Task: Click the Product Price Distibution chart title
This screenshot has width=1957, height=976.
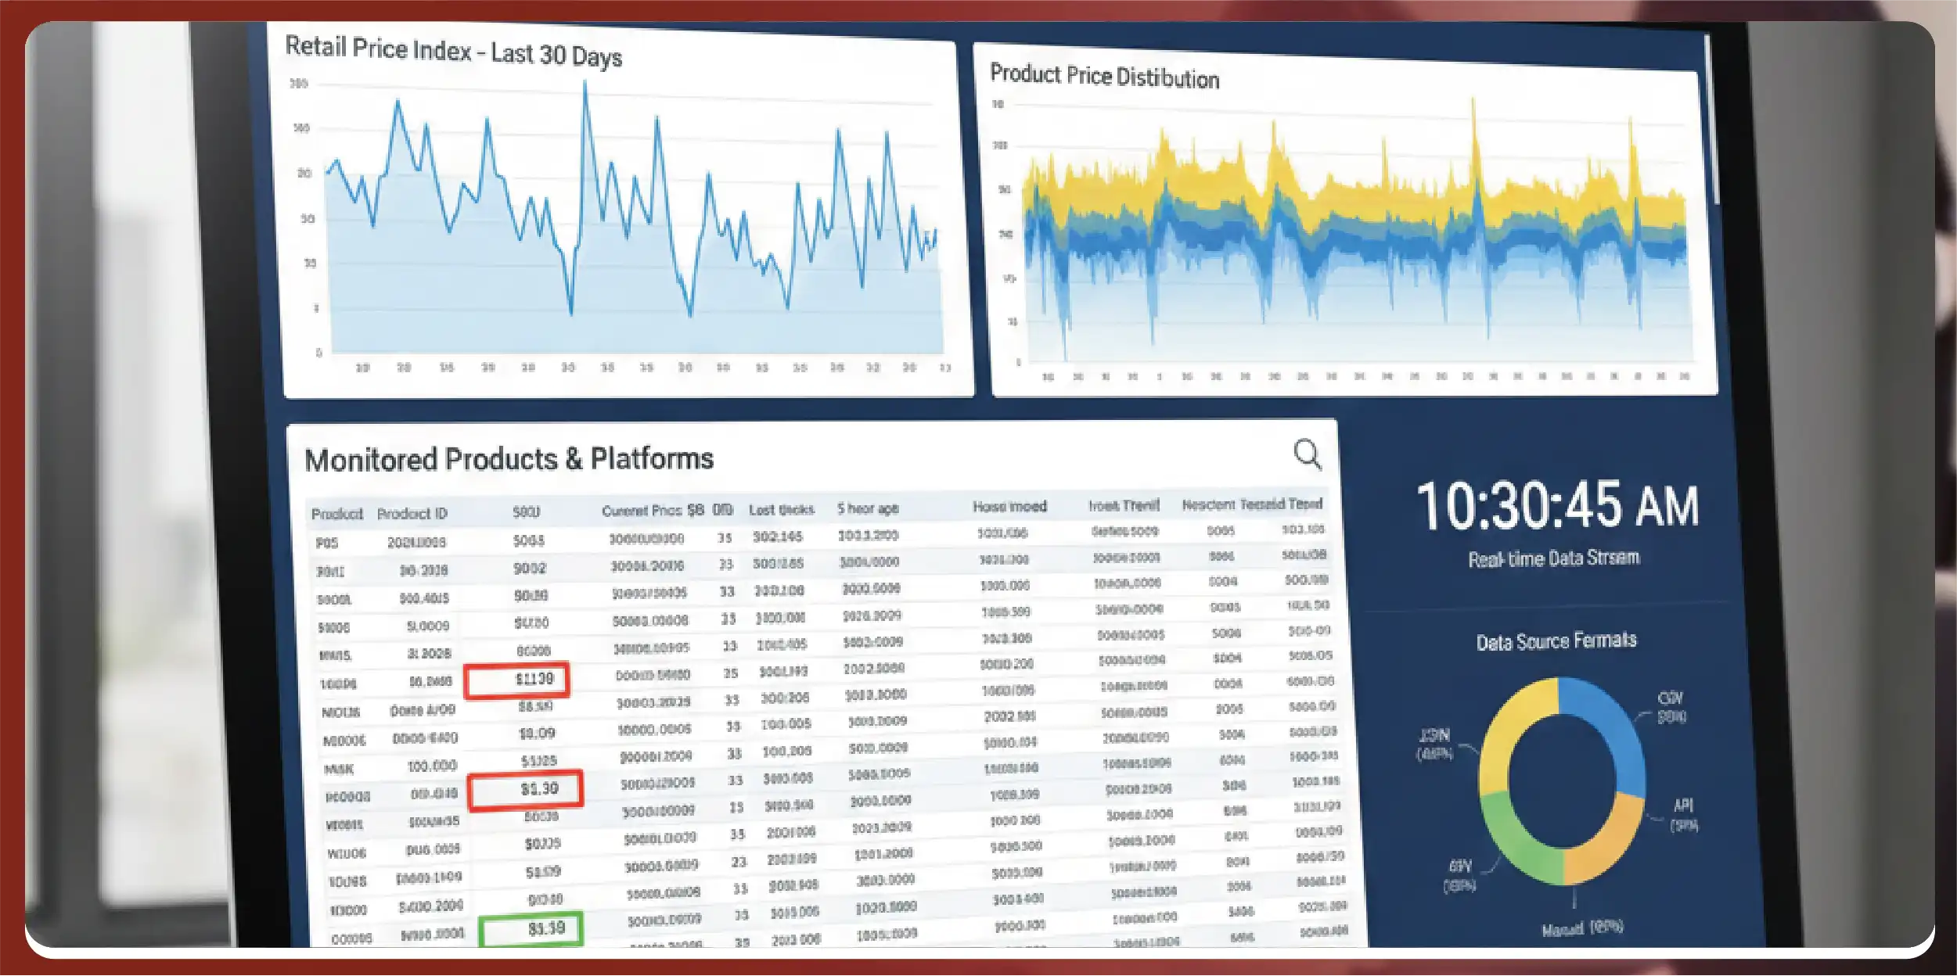Action: [x=1104, y=76]
